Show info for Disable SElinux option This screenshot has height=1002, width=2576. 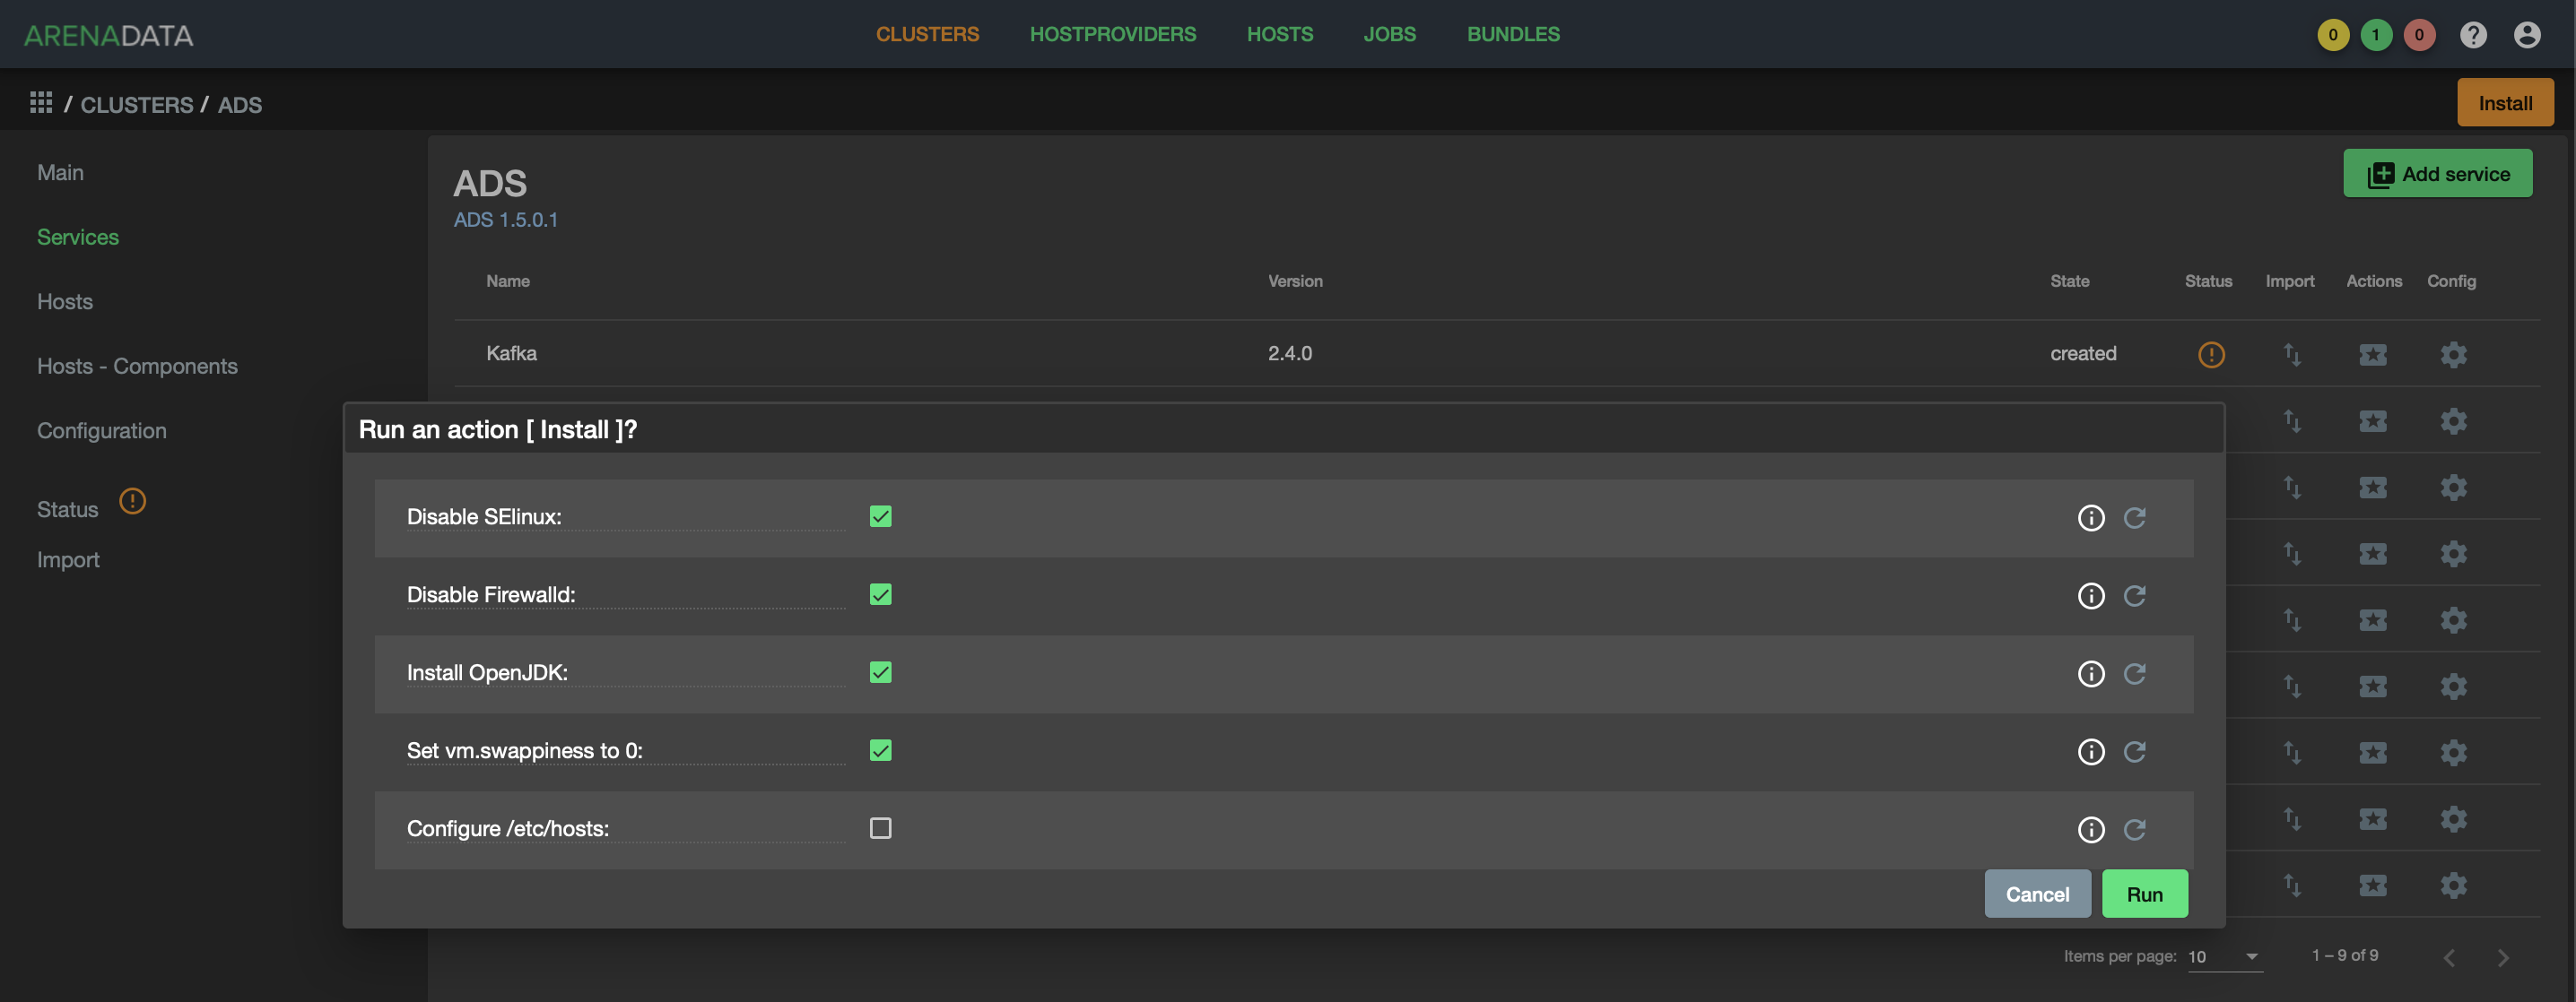[x=2091, y=517]
